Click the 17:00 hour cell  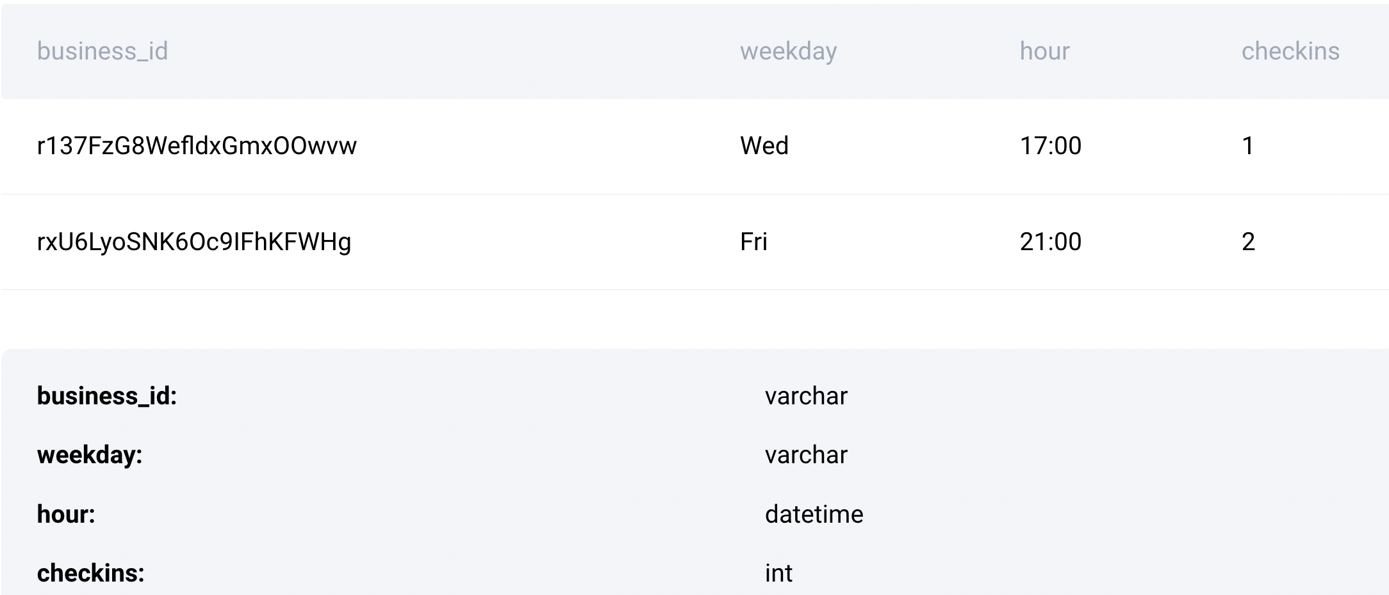(x=1050, y=146)
